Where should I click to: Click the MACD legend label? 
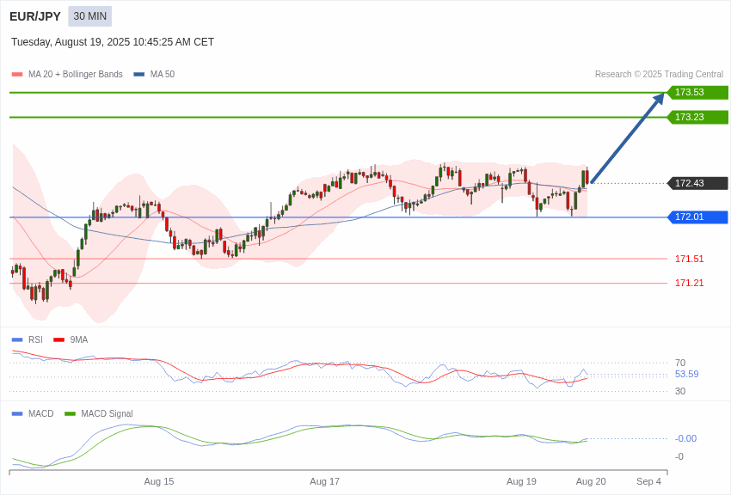[41, 413]
